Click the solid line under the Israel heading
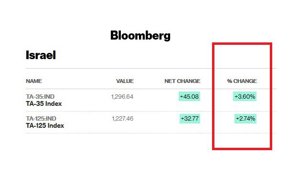 tap(151, 68)
